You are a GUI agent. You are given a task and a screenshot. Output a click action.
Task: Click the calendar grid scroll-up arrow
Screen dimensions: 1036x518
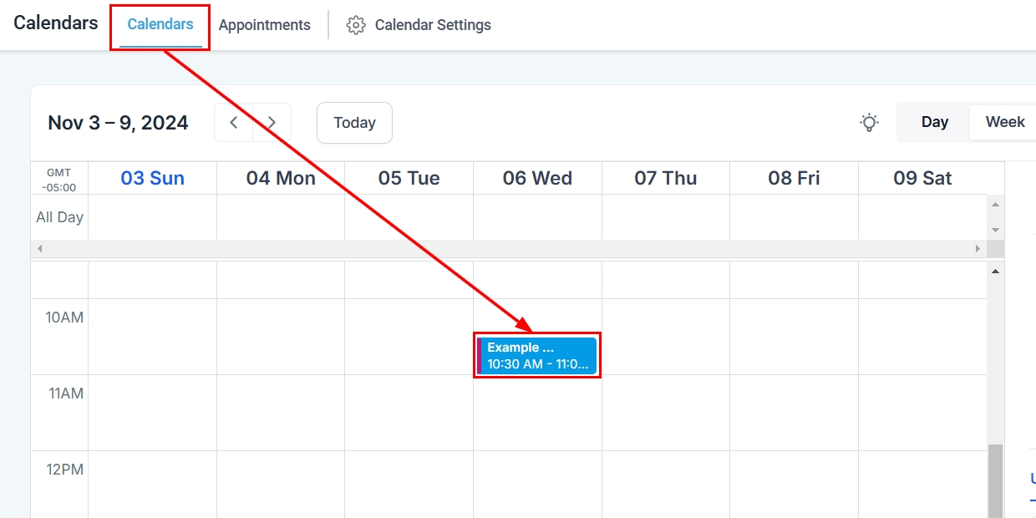coord(995,272)
